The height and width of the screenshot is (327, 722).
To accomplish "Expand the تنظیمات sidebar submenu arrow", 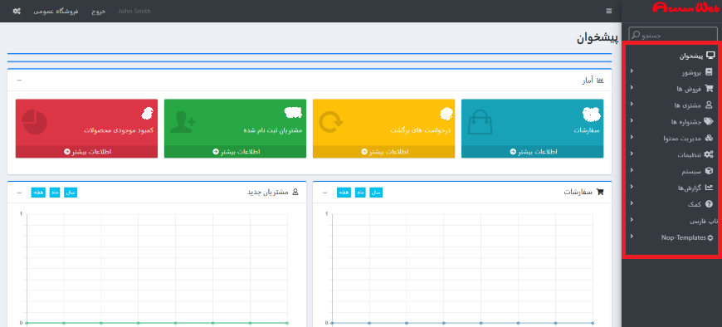I will [632, 154].
